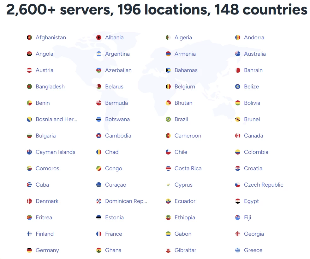Choose Chad from the countries
310x259 pixels.
(x=112, y=152)
